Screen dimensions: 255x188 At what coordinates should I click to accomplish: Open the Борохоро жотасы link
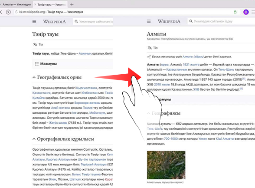click(87, 103)
